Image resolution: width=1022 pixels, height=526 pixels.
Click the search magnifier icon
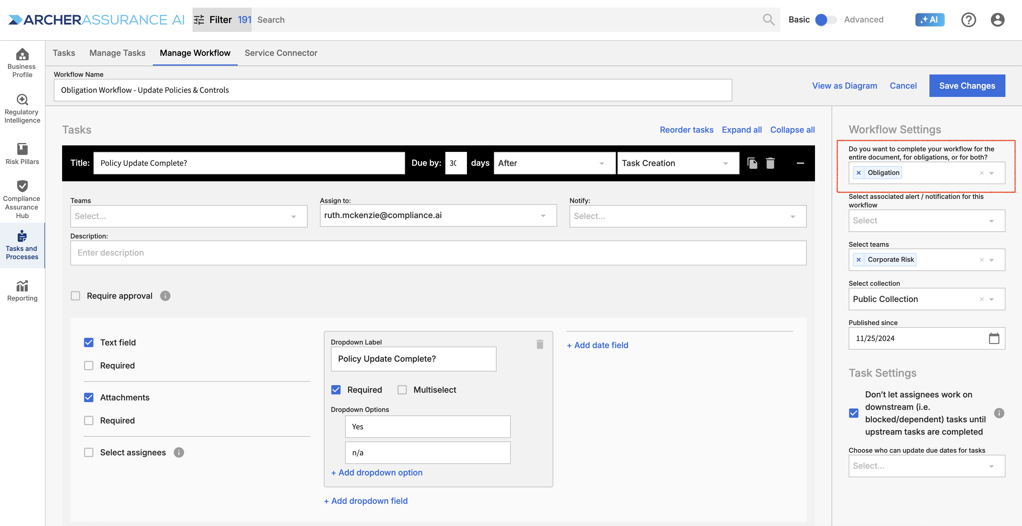coord(769,20)
